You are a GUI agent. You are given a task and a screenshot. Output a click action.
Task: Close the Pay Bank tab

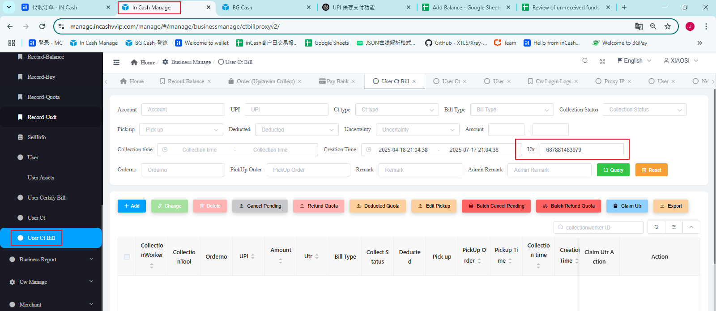(x=354, y=81)
